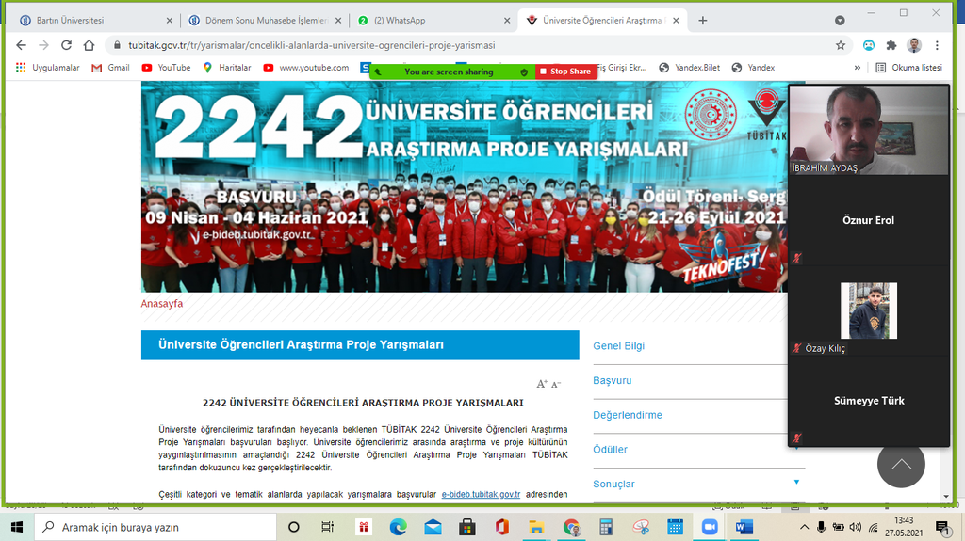The image size is (965, 541).
Task: Go back in browser history
Action: click(21, 45)
